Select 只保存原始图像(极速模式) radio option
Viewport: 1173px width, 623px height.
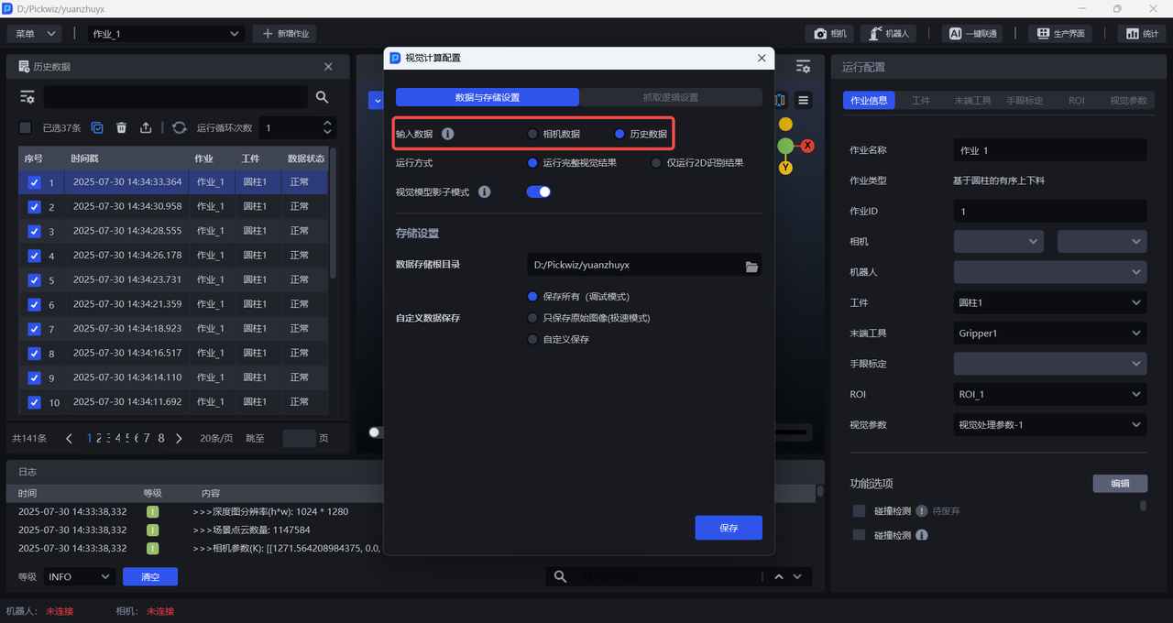(x=532, y=318)
